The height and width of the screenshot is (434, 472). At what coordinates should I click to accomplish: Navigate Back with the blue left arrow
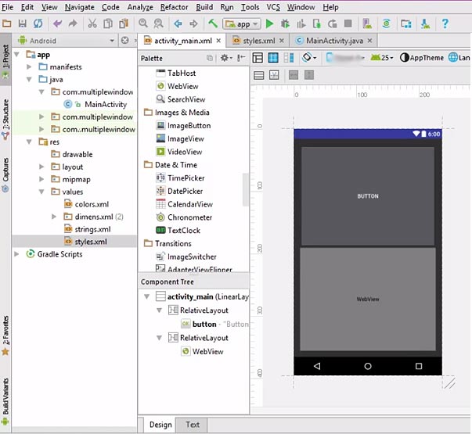(178, 23)
